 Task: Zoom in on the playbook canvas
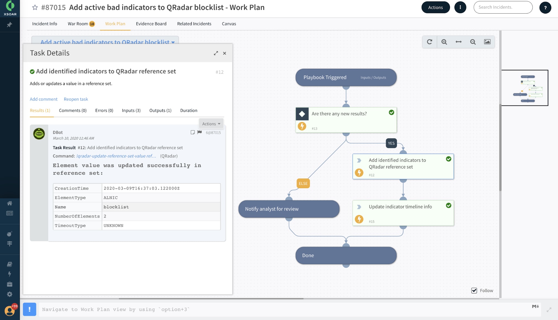[x=444, y=42]
